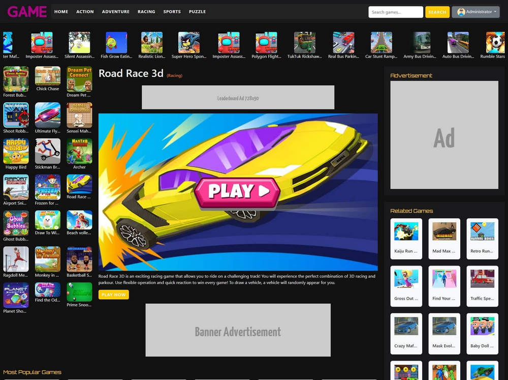Select the Mask Evolution related game card
The image size is (508, 380).
click(x=444, y=334)
